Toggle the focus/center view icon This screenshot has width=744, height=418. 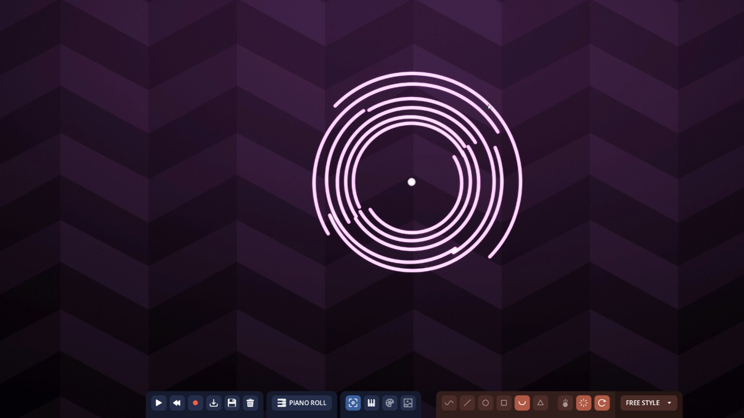[353, 403]
